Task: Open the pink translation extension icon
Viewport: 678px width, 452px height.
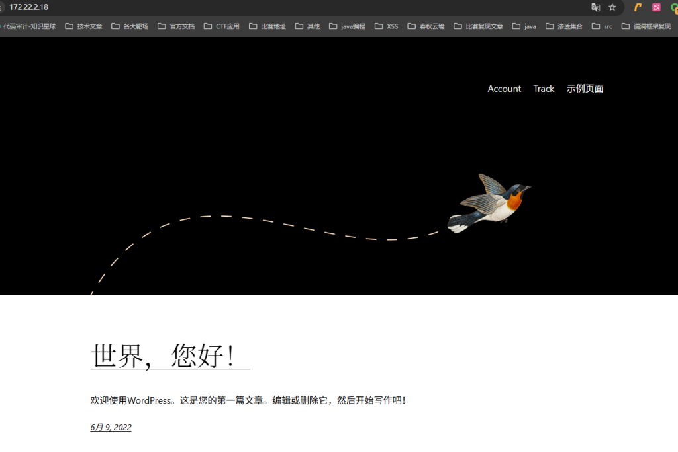Action: [656, 7]
